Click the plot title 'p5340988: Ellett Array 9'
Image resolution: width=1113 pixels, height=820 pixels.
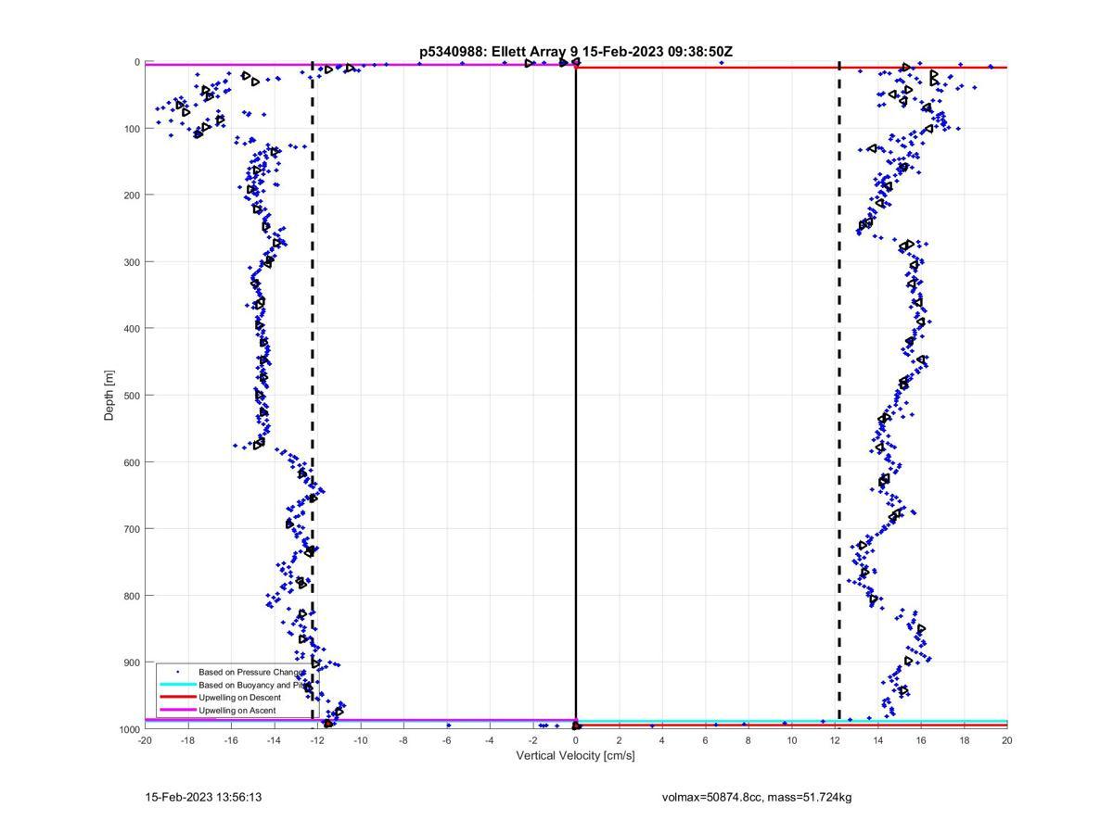click(499, 52)
